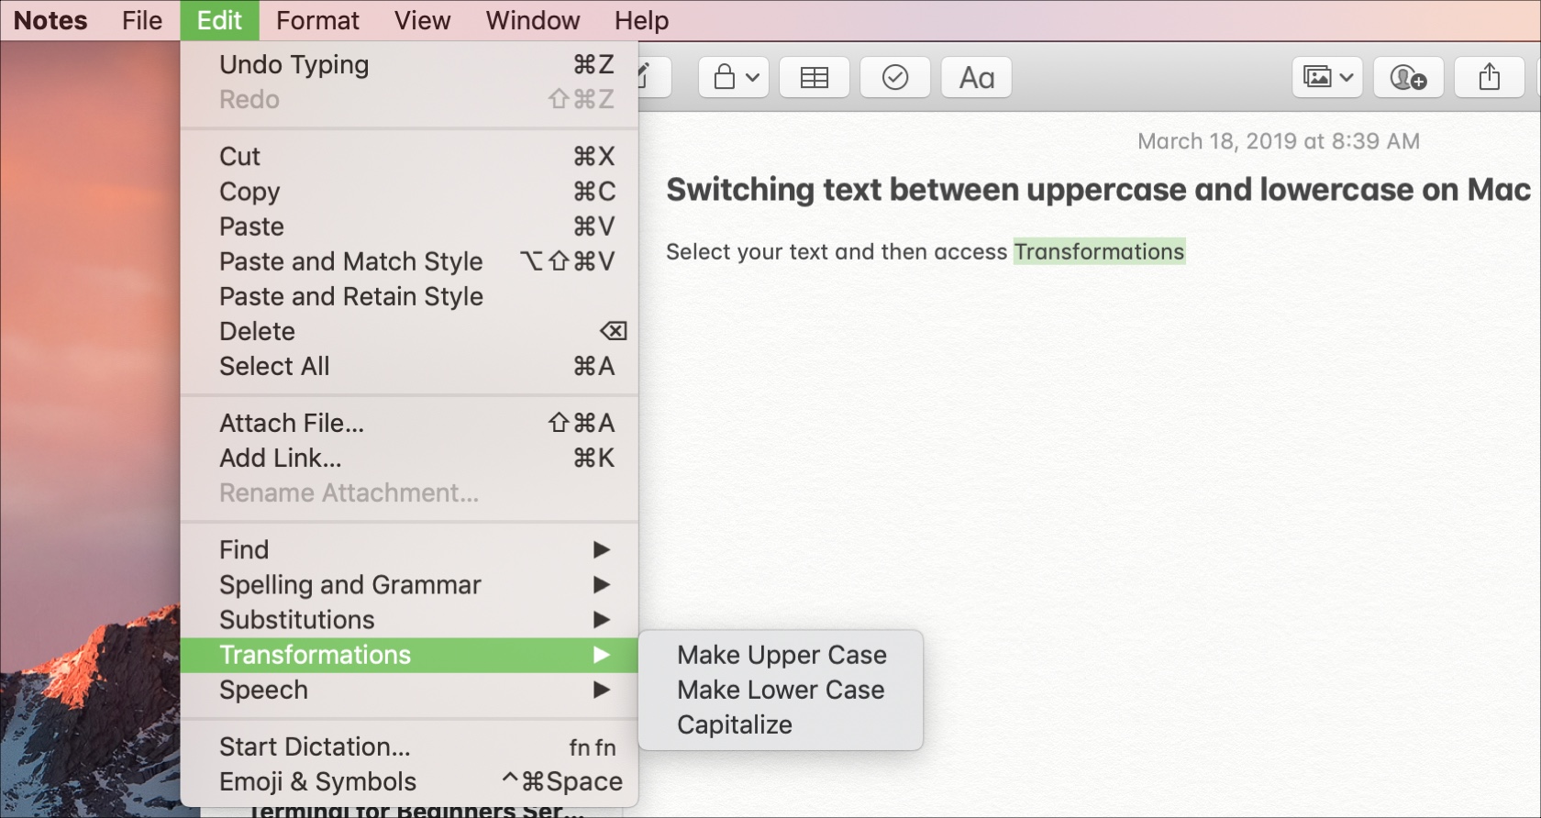The height and width of the screenshot is (818, 1541).
Task: Open the Format menu
Action: [317, 20]
